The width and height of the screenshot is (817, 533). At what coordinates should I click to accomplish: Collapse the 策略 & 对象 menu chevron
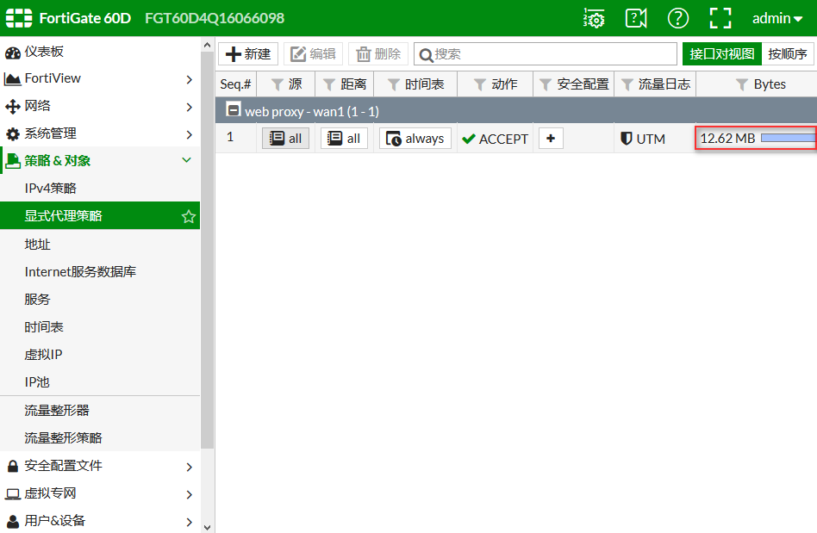(186, 160)
